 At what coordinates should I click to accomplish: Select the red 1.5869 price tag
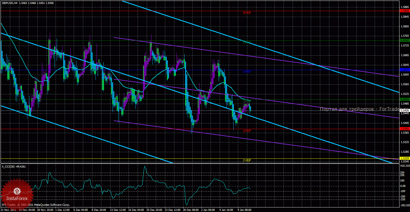pyautogui.click(x=405, y=11)
